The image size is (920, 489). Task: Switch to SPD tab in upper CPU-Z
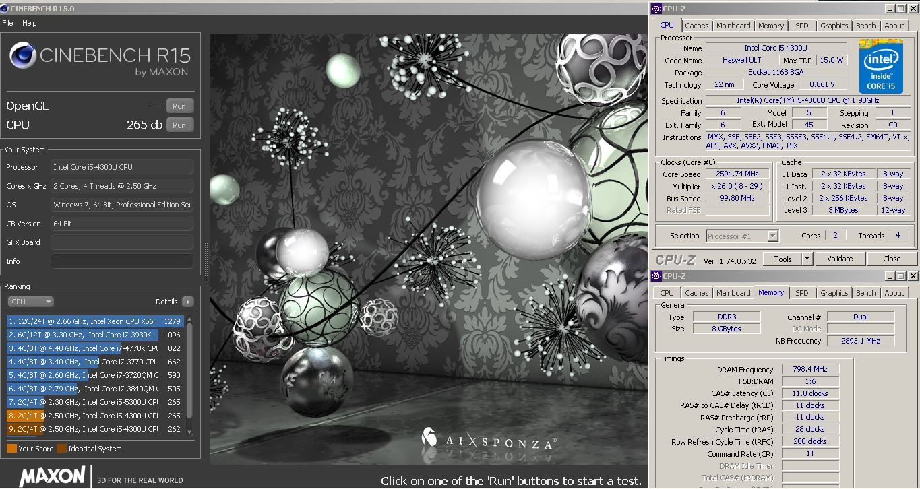(x=801, y=26)
